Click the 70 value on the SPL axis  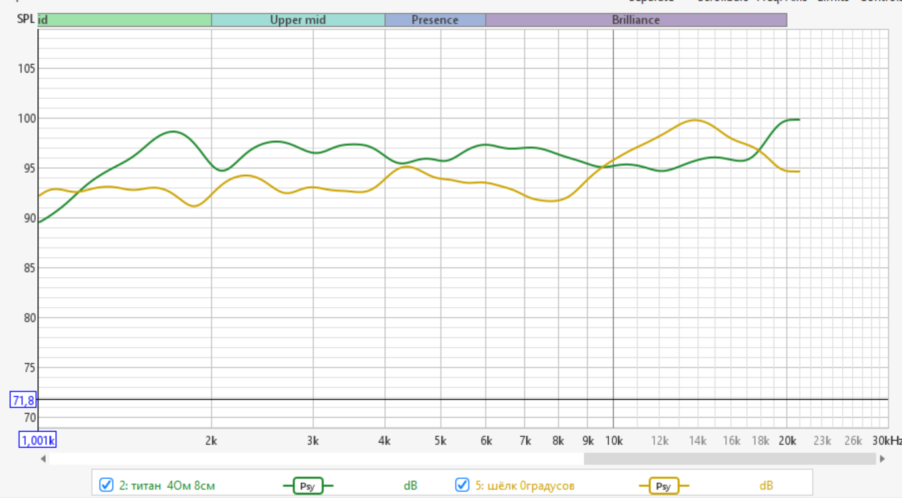point(30,418)
